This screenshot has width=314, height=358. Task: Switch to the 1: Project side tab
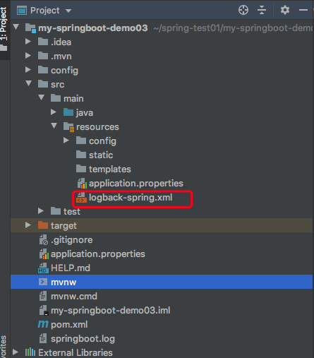(4, 29)
